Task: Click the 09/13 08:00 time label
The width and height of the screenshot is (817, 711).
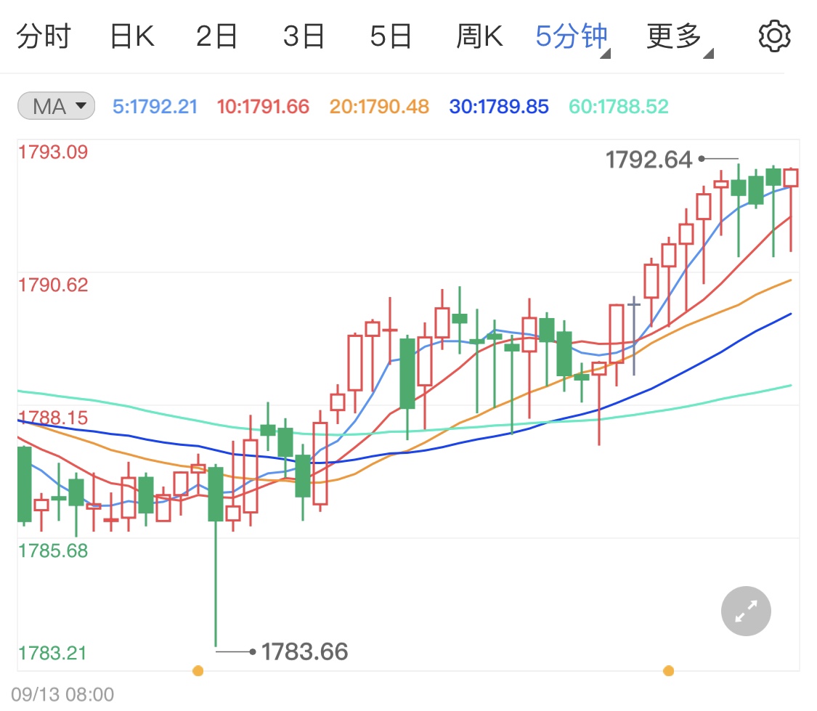Action: pyautogui.click(x=62, y=694)
